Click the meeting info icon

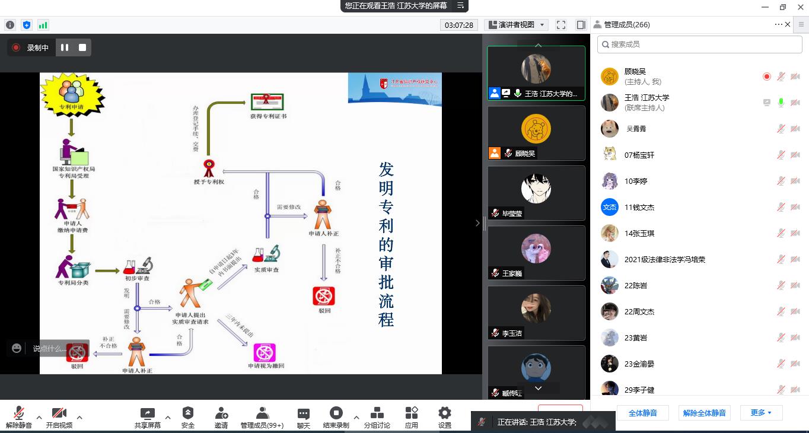(x=10, y=25)
